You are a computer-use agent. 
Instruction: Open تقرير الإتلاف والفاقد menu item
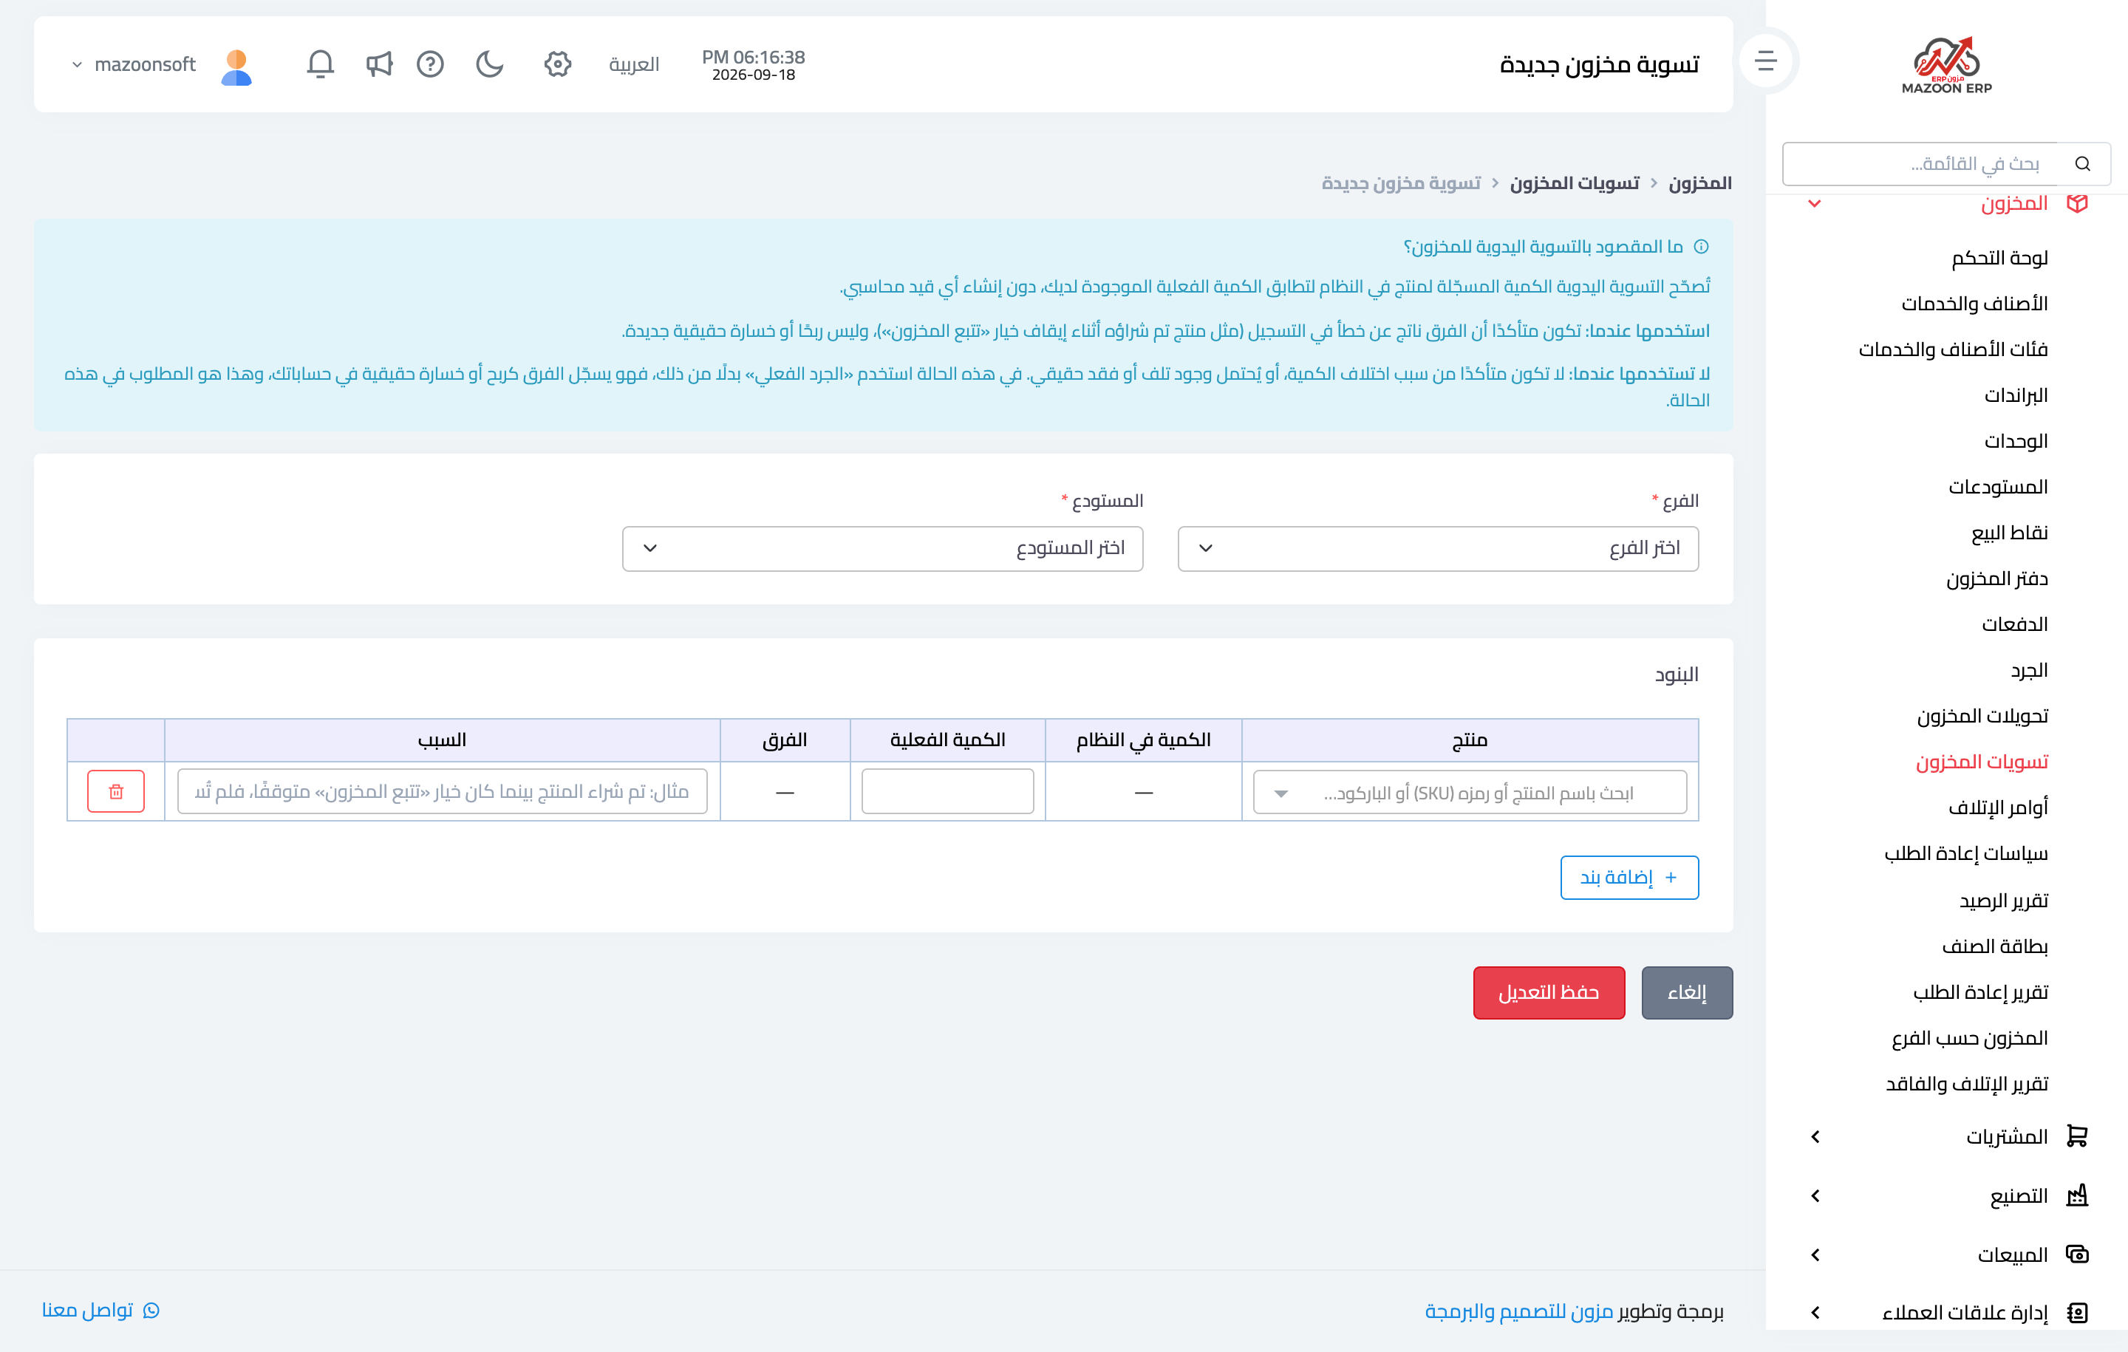pos(1966,1085)
